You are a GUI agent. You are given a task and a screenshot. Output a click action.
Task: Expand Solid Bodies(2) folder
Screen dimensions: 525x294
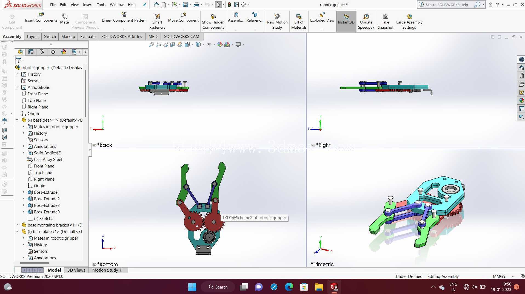pyautogui.click(x=23, y=153)
